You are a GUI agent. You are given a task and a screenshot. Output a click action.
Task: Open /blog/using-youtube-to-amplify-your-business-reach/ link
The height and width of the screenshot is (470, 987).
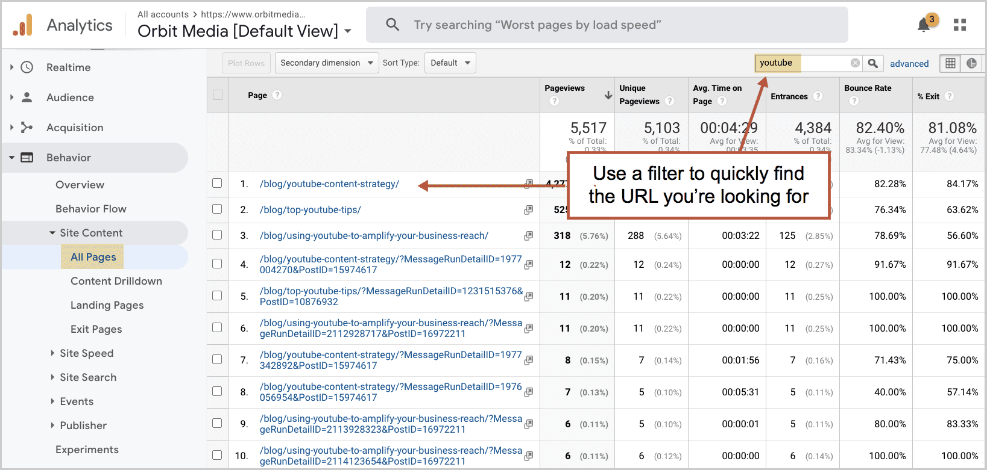point(374,236)
